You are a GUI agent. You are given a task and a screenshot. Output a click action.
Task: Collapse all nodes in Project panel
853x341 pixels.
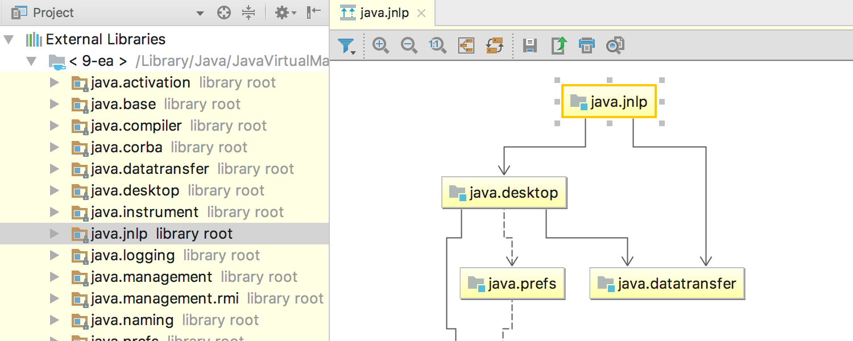[x=249, y=13]
